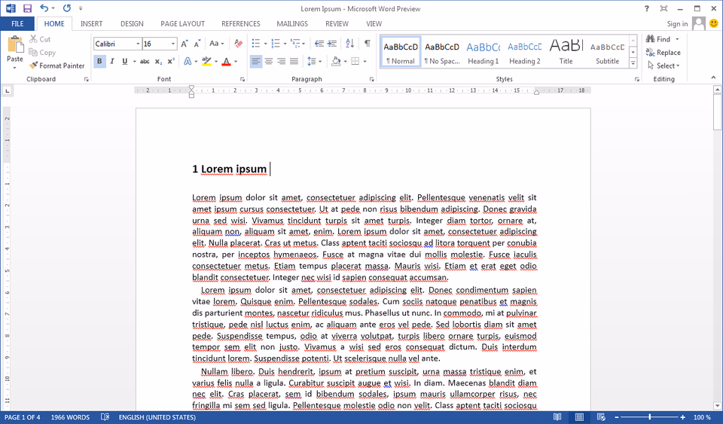Open the Calibri font name dropdown
Viewport: 723px width, 424px height.
[x=138, y=44]
